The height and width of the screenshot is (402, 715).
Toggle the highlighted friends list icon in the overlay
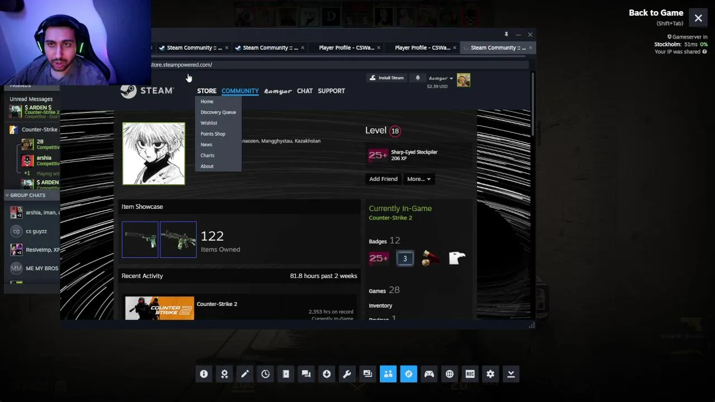[x=388, y=374]
